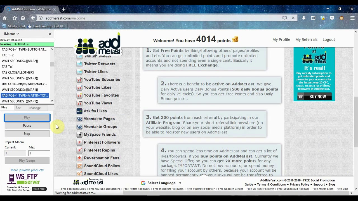Open the downloads arrow icon
This screenshot has width=358, height=201.
[304, 18]
